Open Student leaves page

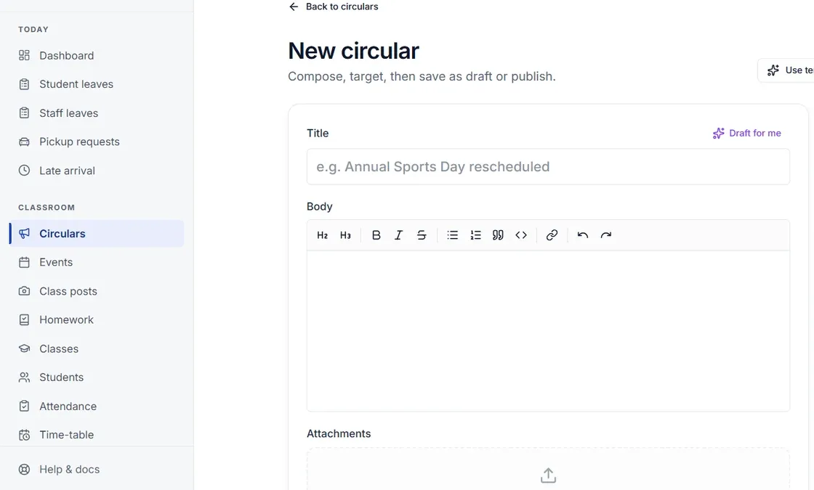click(97, 84)
